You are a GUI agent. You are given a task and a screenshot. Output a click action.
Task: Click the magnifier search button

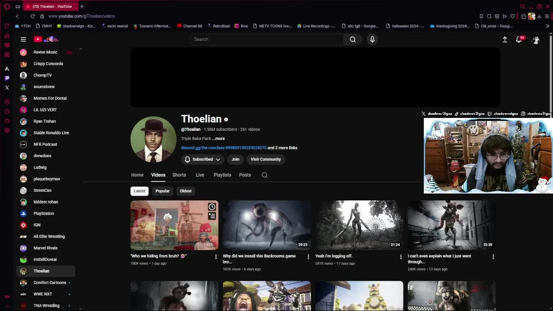click(353, 39)
